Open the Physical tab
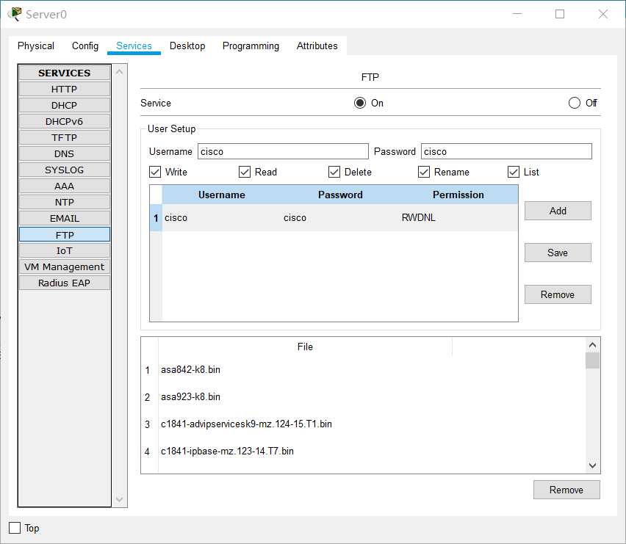This screenshot has height=544, width=626. point(36,46)
